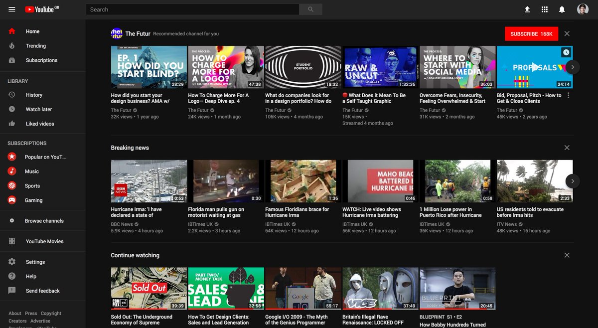The height and width of the screenshot is (328, 598).
Task: Open the Press footer link
Action: [x=31, y=314]
